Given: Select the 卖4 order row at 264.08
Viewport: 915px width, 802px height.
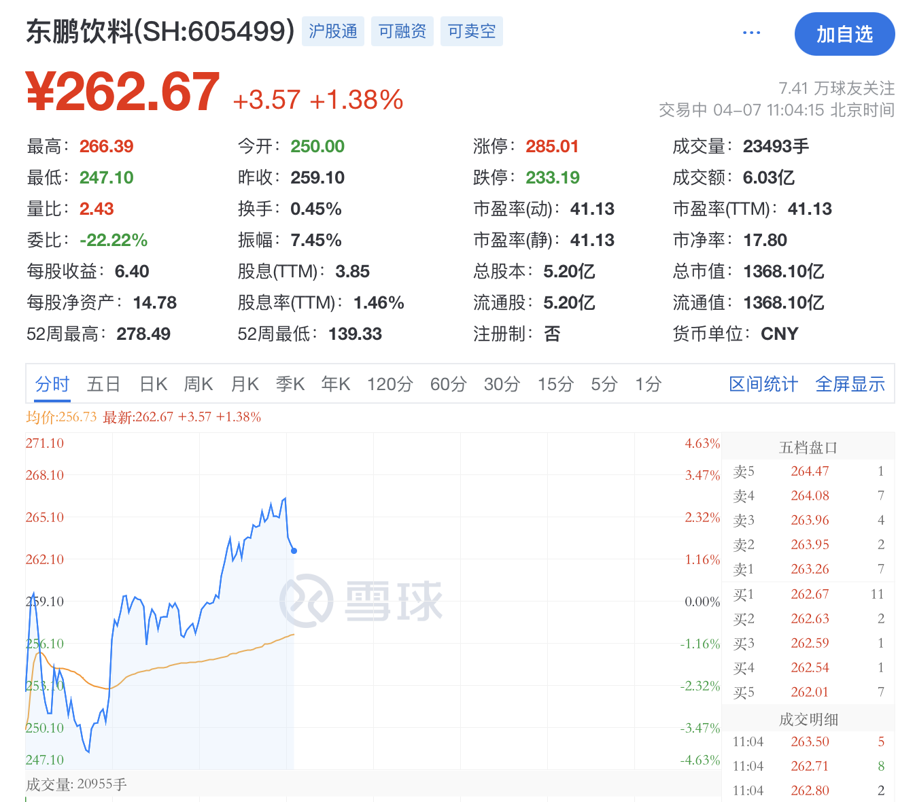Looking at the screenshot, I should pos(808,495).
